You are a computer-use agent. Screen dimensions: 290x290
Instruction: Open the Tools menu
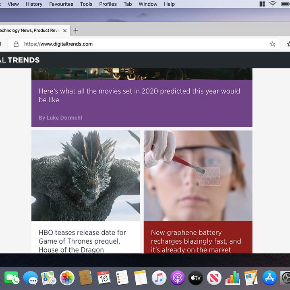(x=86, y=4)
